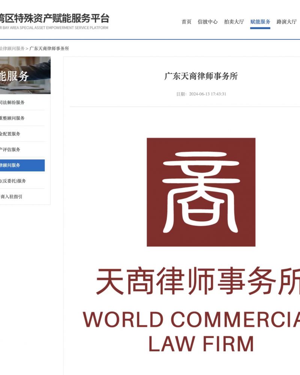Open the (反委托)服务 sidebar entry
This screenshot has width=300, height=375.
click(x=13, y=181)
